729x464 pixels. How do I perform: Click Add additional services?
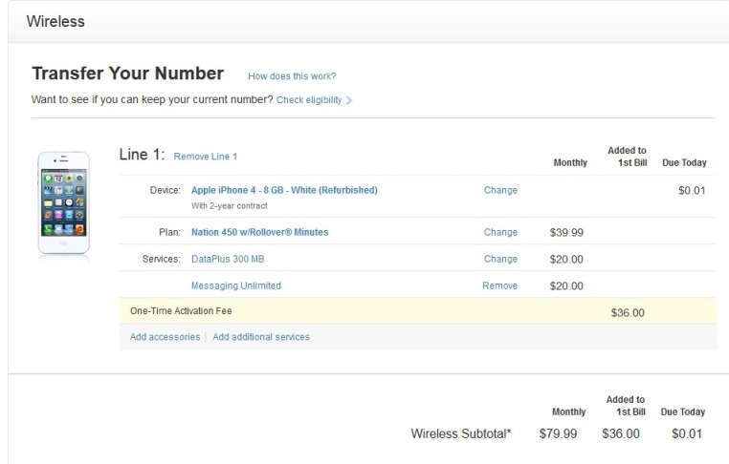[x=261, y=337]
